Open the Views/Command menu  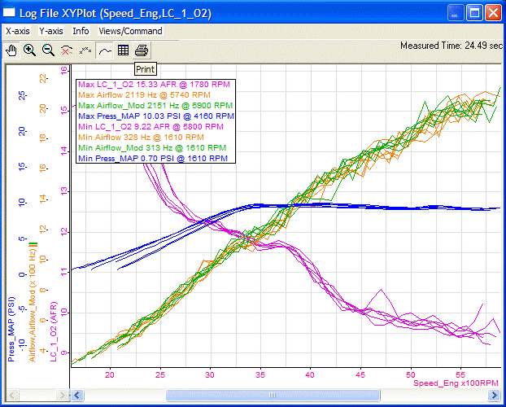click(130, 31)
